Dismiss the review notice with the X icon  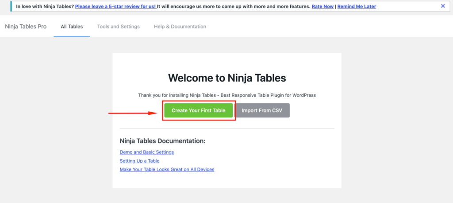pyautogui.click(x=443, y=6)
